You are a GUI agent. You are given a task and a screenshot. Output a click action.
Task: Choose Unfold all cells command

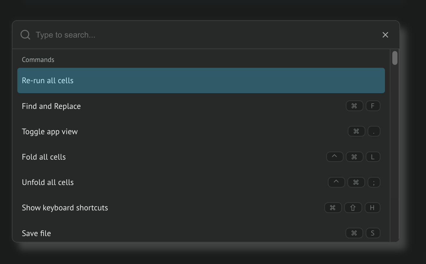pos(201,182)
